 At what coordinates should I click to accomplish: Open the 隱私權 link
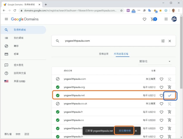click(8, 134)
